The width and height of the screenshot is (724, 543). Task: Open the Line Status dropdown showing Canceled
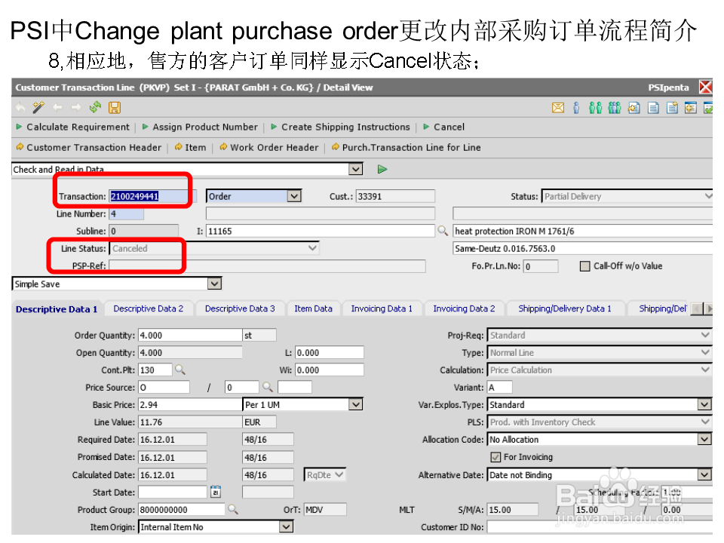tap(313, 248)
